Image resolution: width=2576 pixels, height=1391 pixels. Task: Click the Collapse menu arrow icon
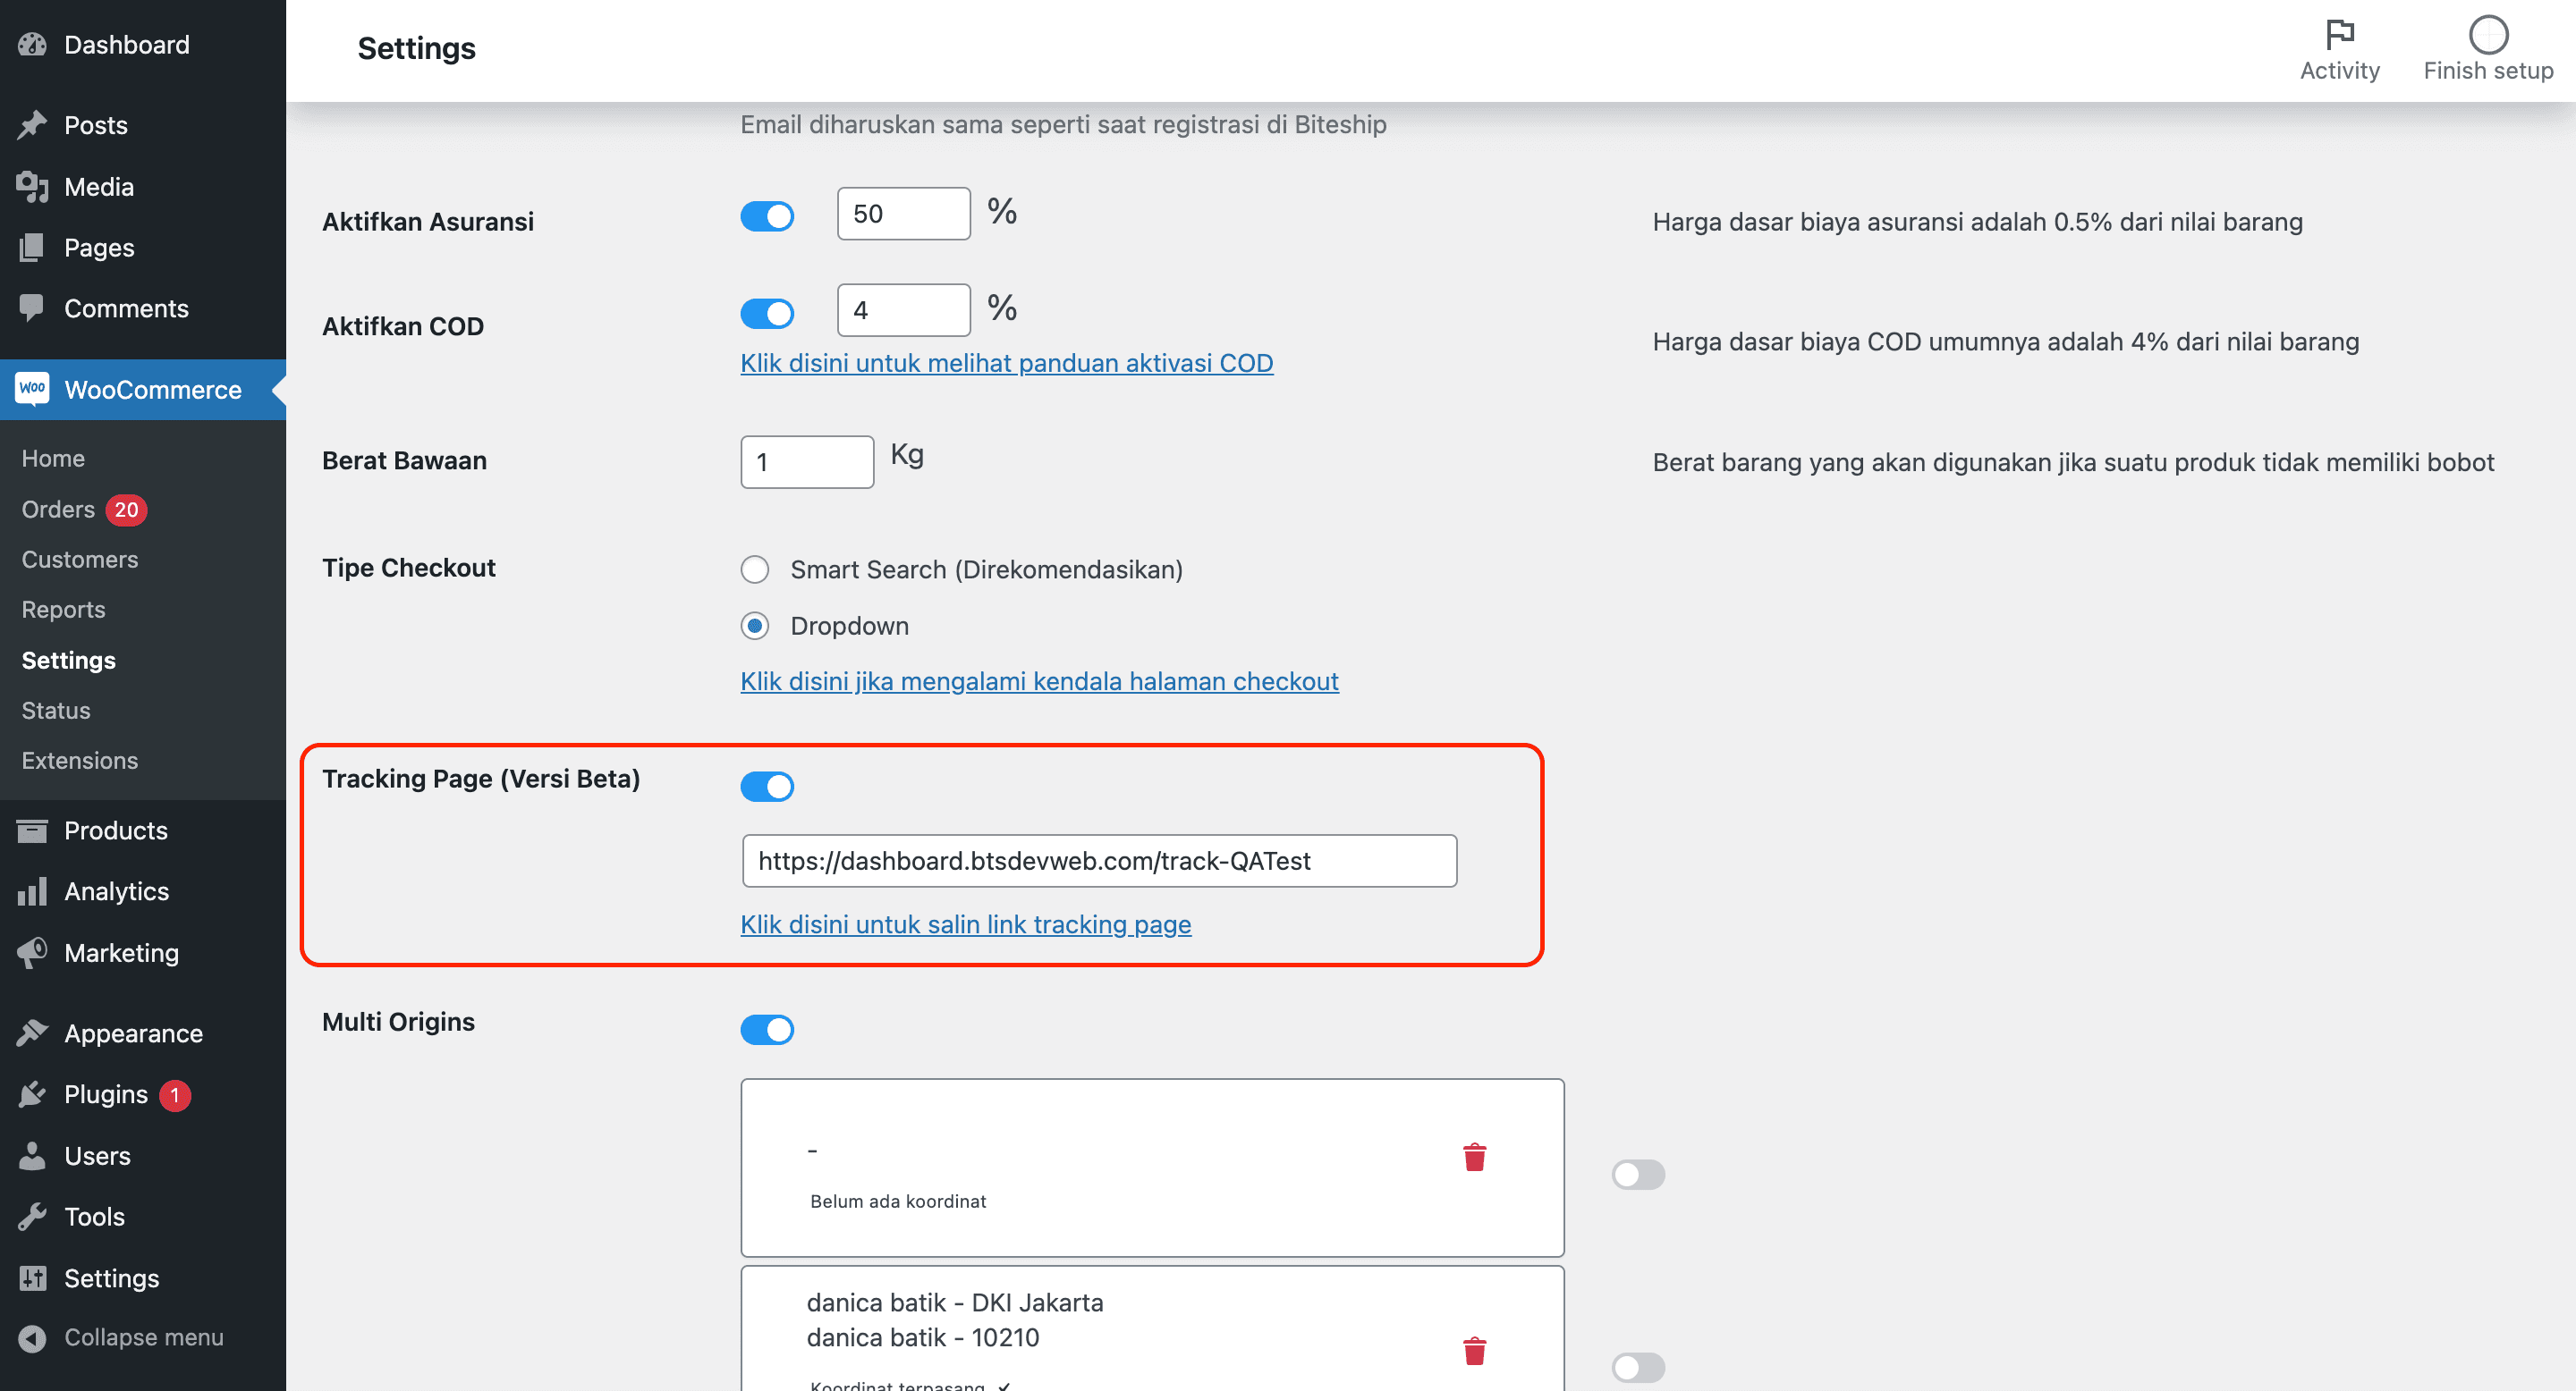tap(32, 1338)
